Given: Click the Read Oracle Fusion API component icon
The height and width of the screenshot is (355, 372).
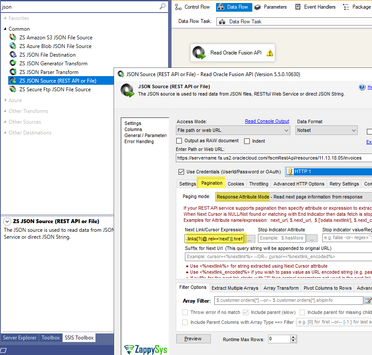Looking at the screenshot, I should pos(199,53).
